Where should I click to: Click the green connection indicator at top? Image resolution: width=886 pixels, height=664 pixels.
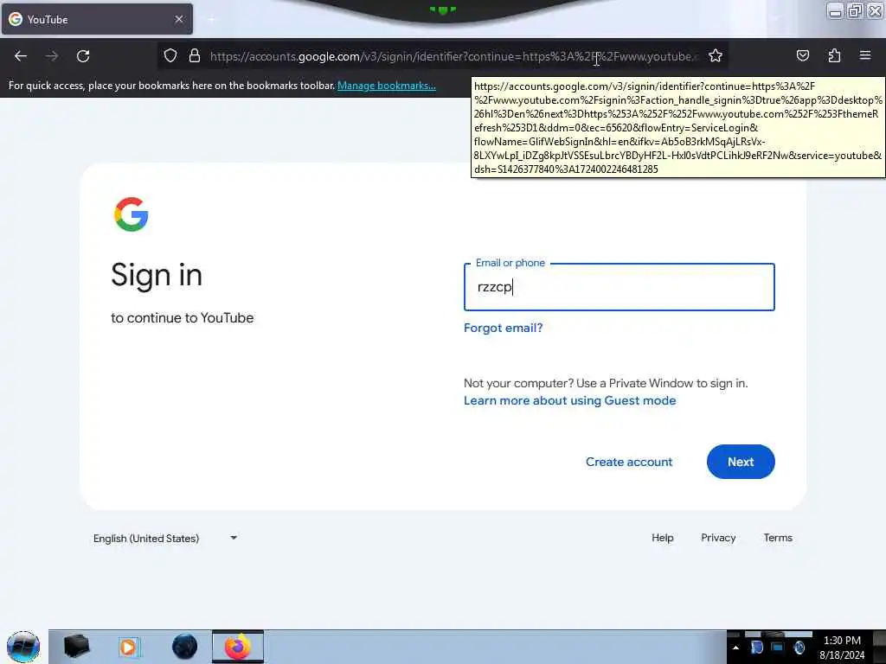click(443, 10)
